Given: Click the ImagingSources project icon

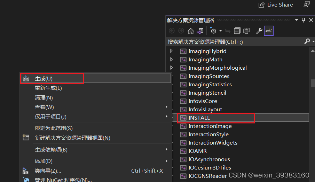Looking at the screenshot, I should pyautogui.click(x=183, y=76).
